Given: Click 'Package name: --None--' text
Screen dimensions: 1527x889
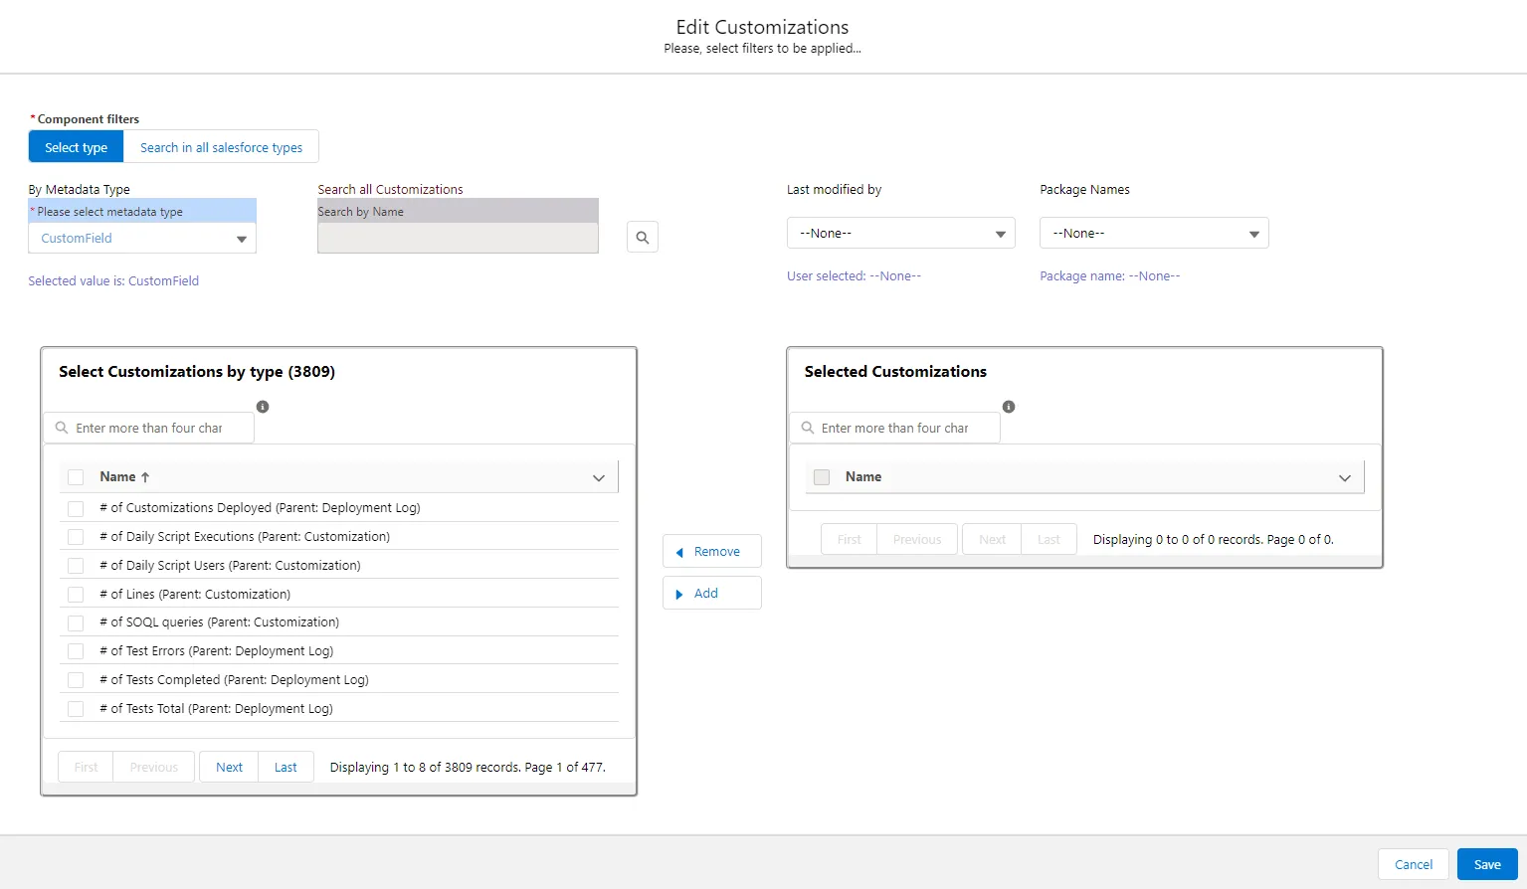Looking at the screenshot, I should tap(1109, 276).
